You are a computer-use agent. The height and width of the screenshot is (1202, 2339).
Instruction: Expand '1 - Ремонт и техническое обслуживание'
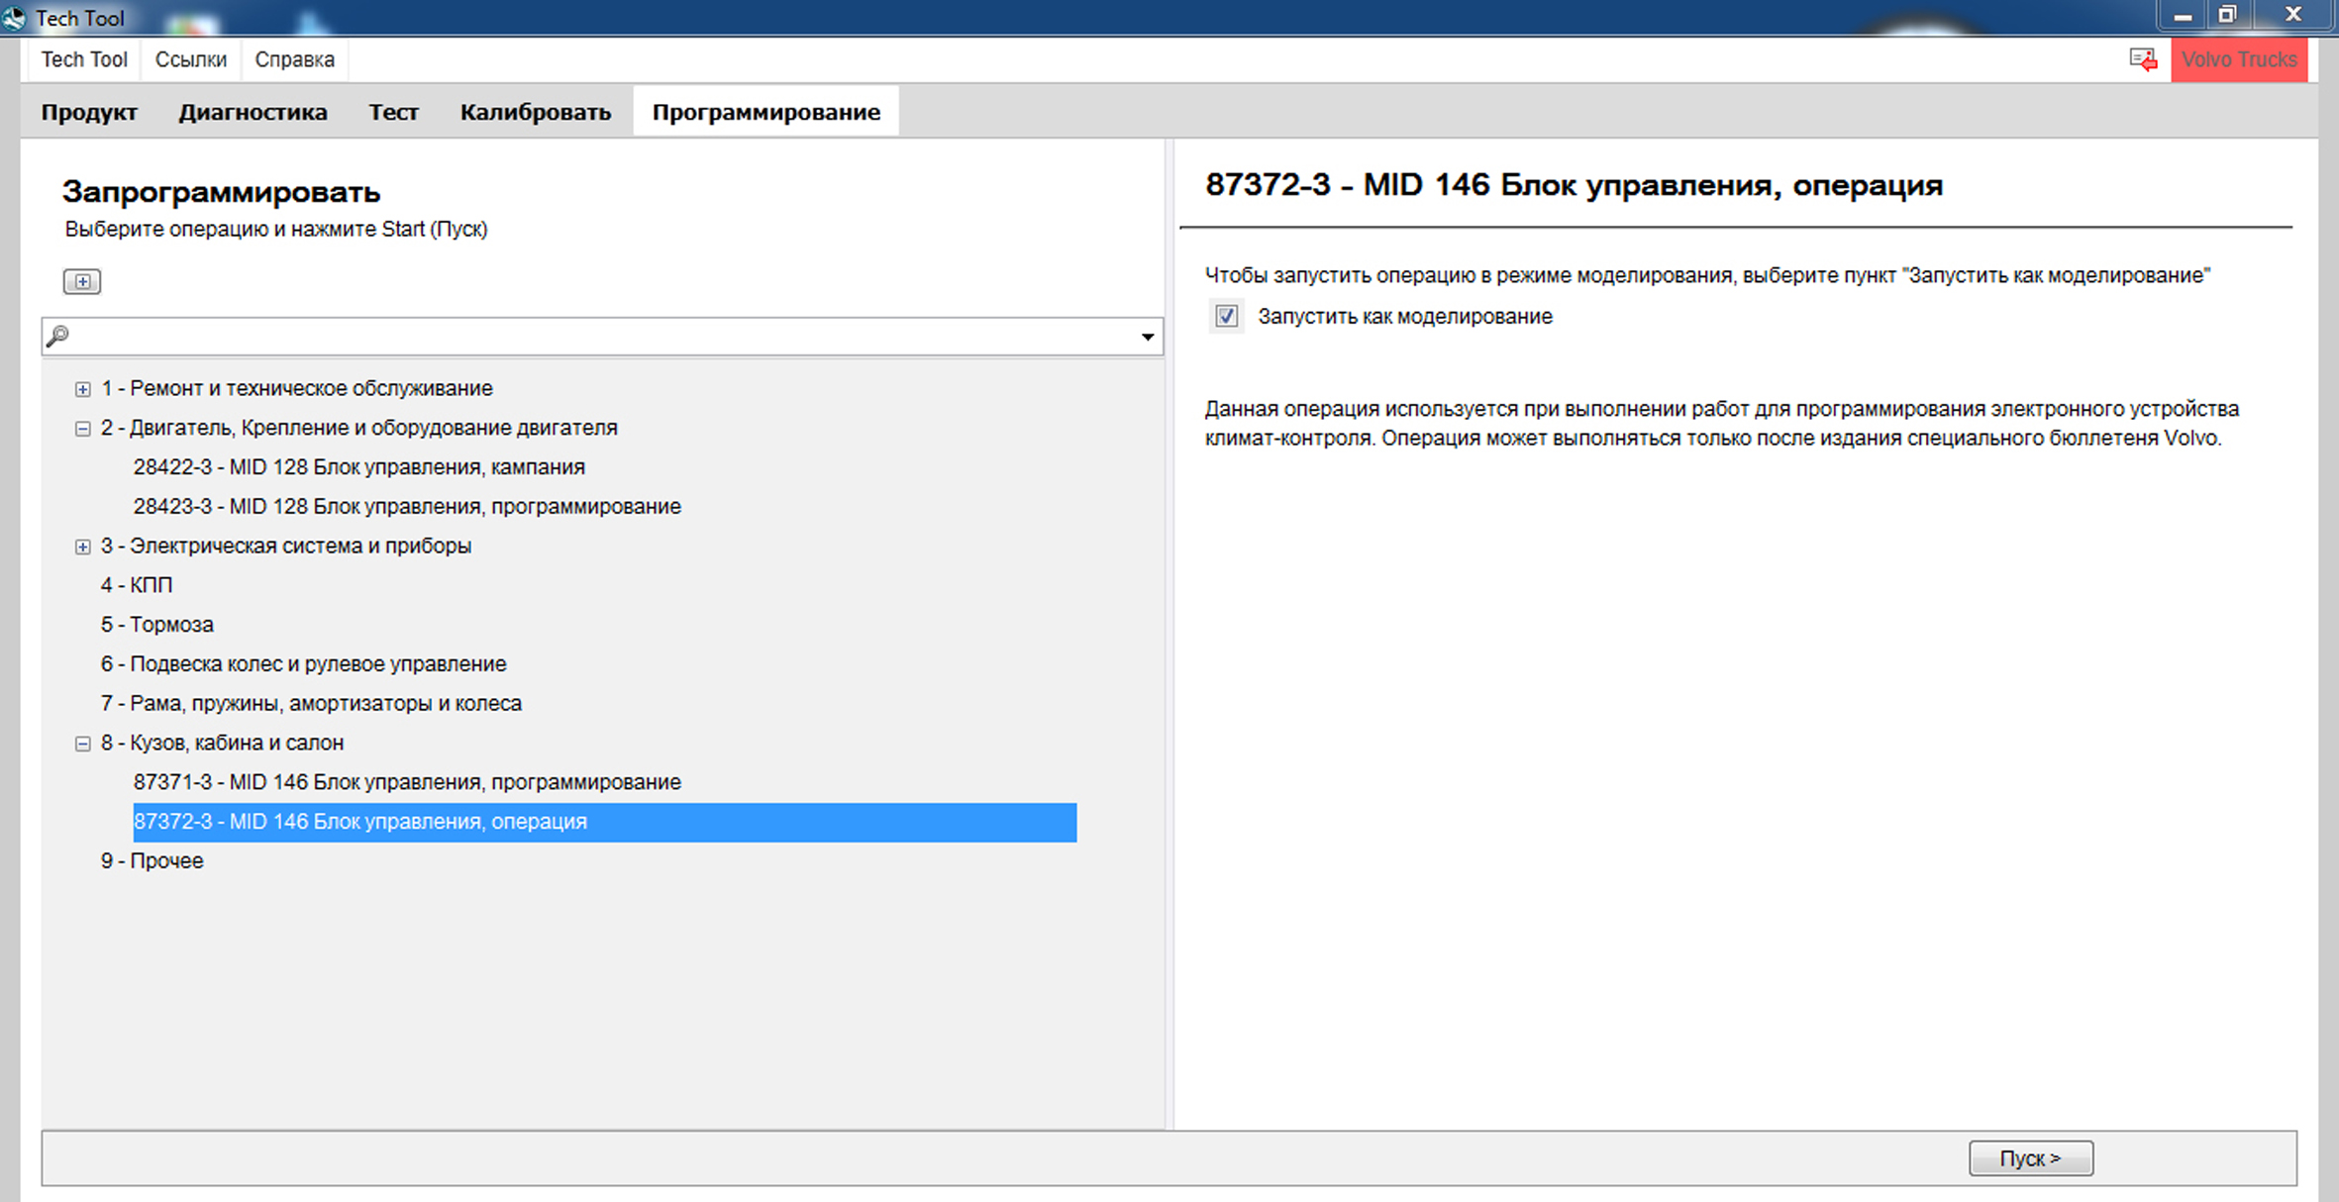(x=83, y=389)
